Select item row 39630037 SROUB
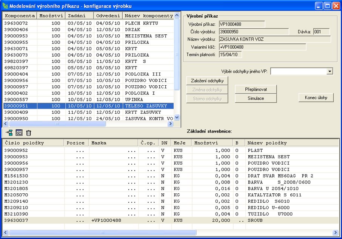This screenshot has width=342, height=239. coord(171,220)
